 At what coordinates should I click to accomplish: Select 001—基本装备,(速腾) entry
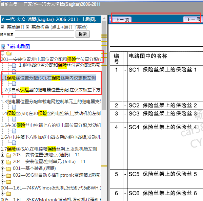click(34, 168)
